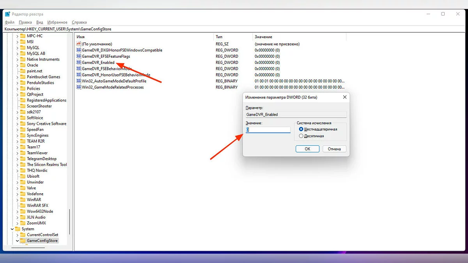Open the Файл menu
The image size is (468, 263).
tap(10, 22)
